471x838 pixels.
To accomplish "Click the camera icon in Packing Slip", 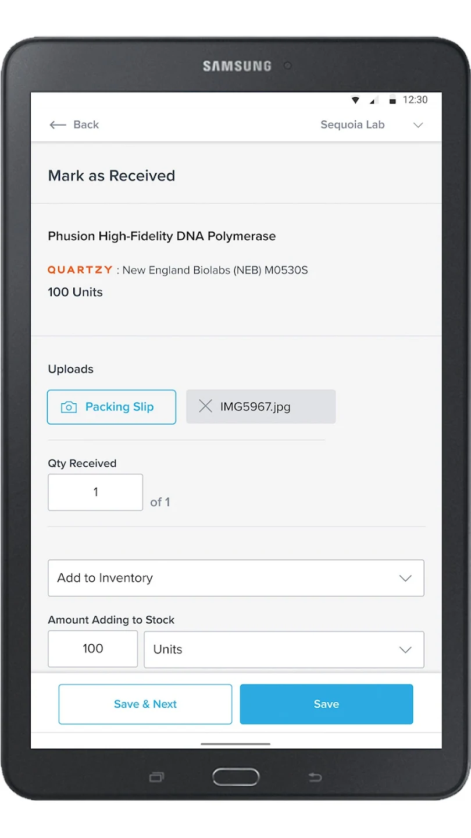I will (69, 407).
